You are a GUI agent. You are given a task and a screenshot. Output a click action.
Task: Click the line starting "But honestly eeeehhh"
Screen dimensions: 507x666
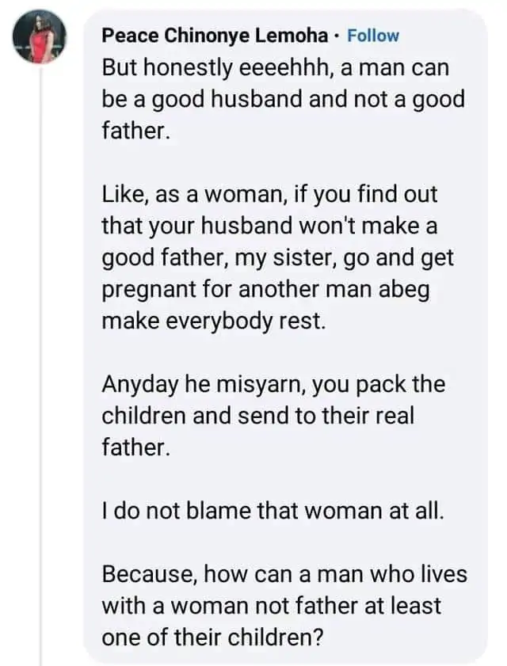click(276, 68)
